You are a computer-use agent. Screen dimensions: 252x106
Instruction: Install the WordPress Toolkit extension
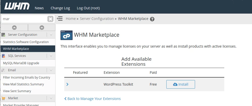[180, 84]
